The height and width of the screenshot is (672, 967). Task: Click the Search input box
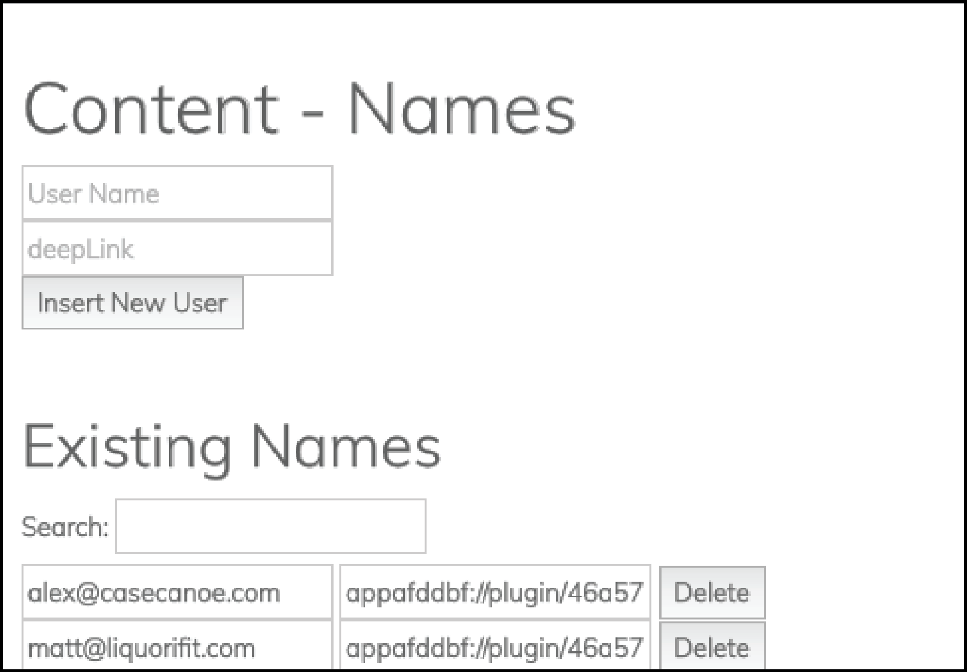[x=271, y=526]
